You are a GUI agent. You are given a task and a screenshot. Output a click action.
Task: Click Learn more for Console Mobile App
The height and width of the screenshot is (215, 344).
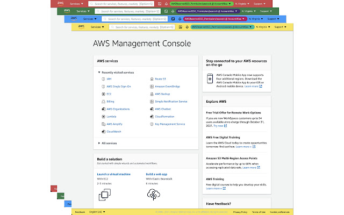coord(253,86)
